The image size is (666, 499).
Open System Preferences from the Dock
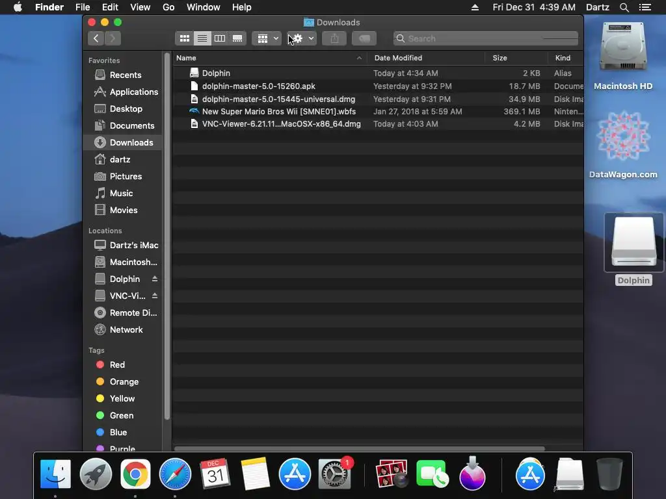335,474
